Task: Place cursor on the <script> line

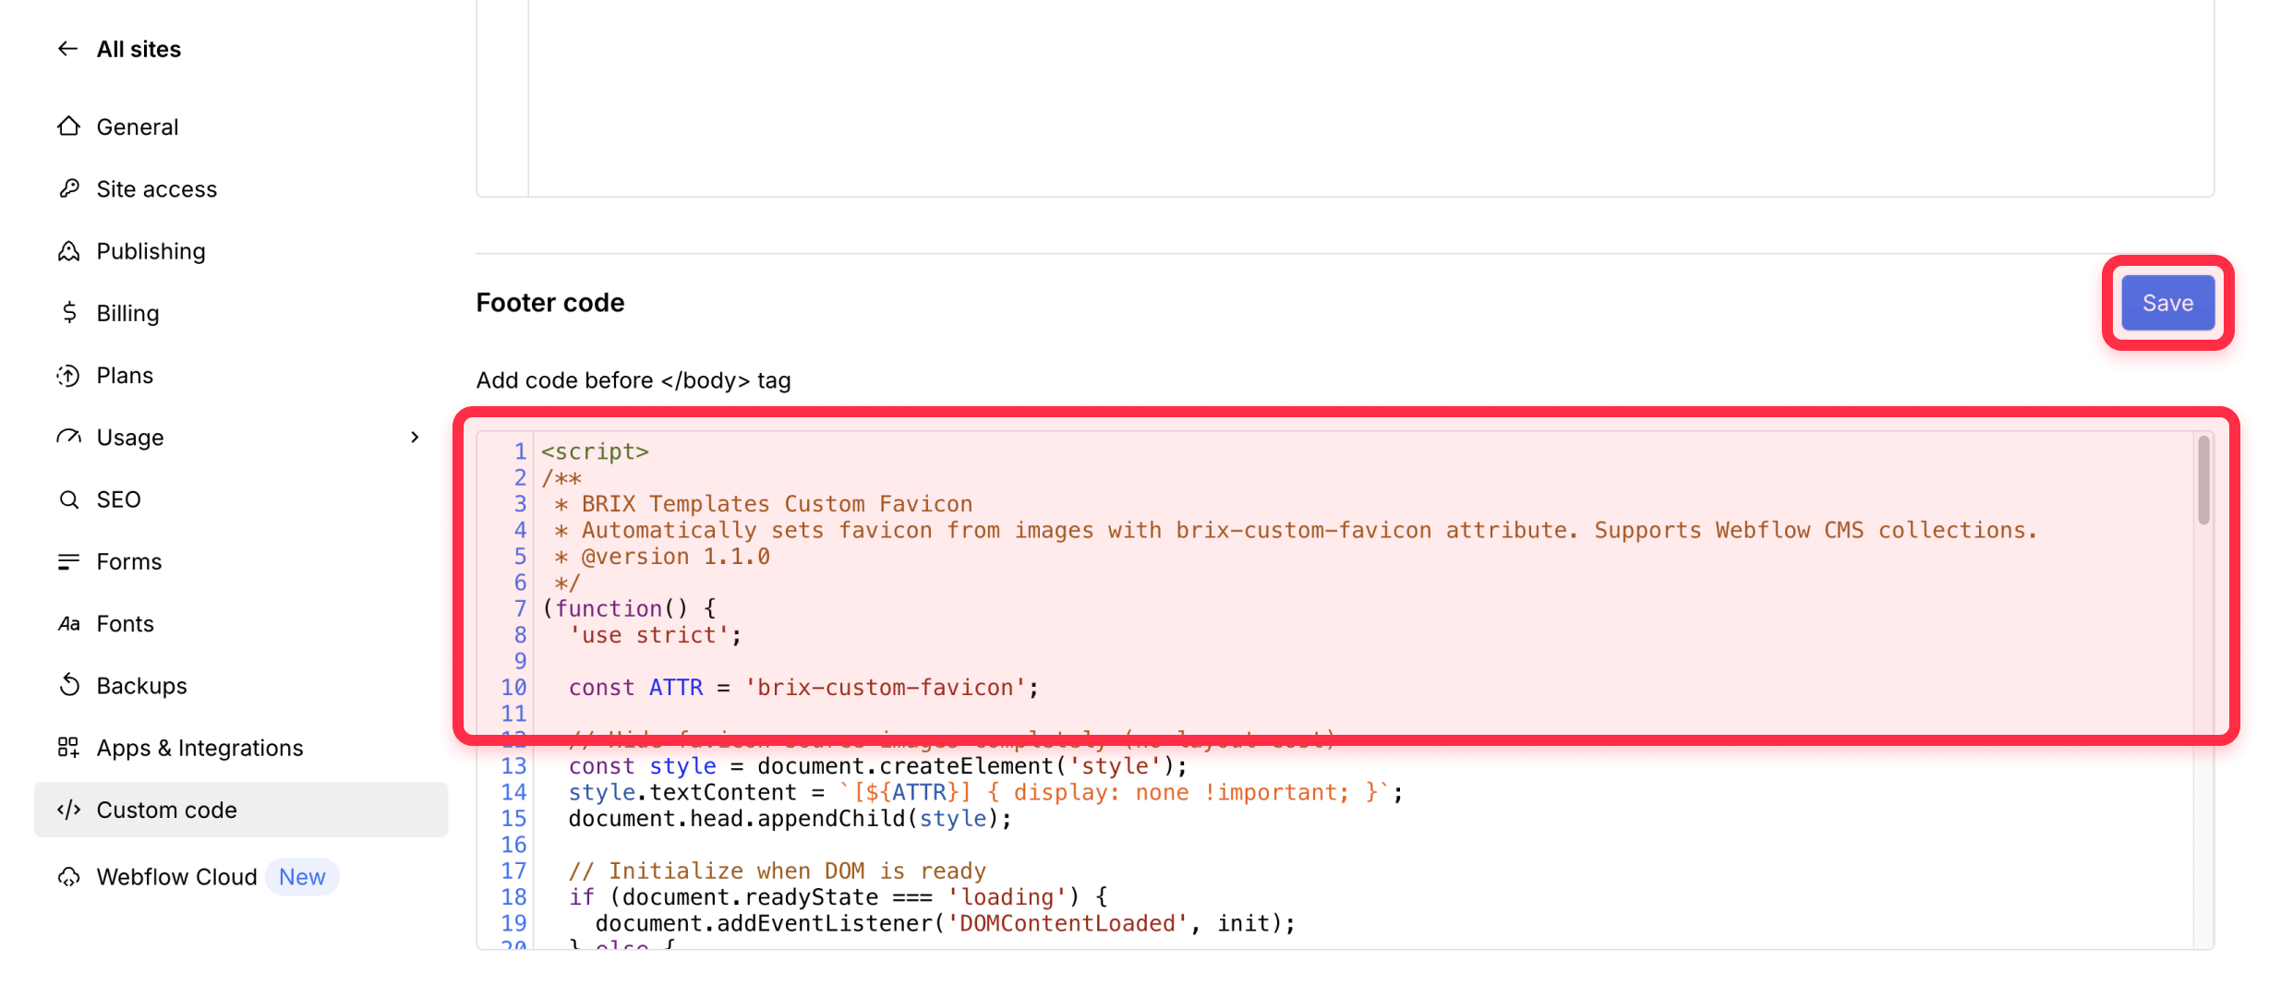Action: 596,451
